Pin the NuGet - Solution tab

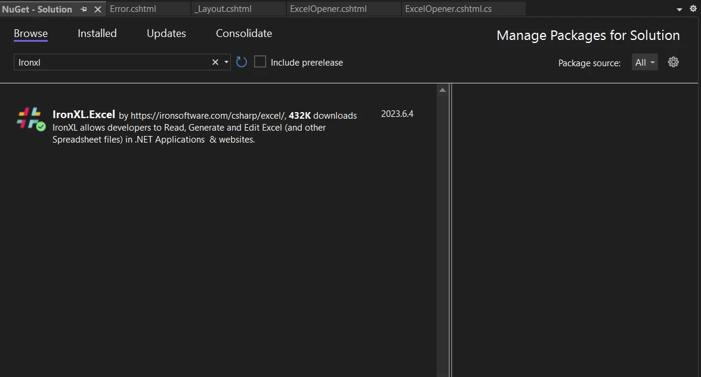coord(84,9)
